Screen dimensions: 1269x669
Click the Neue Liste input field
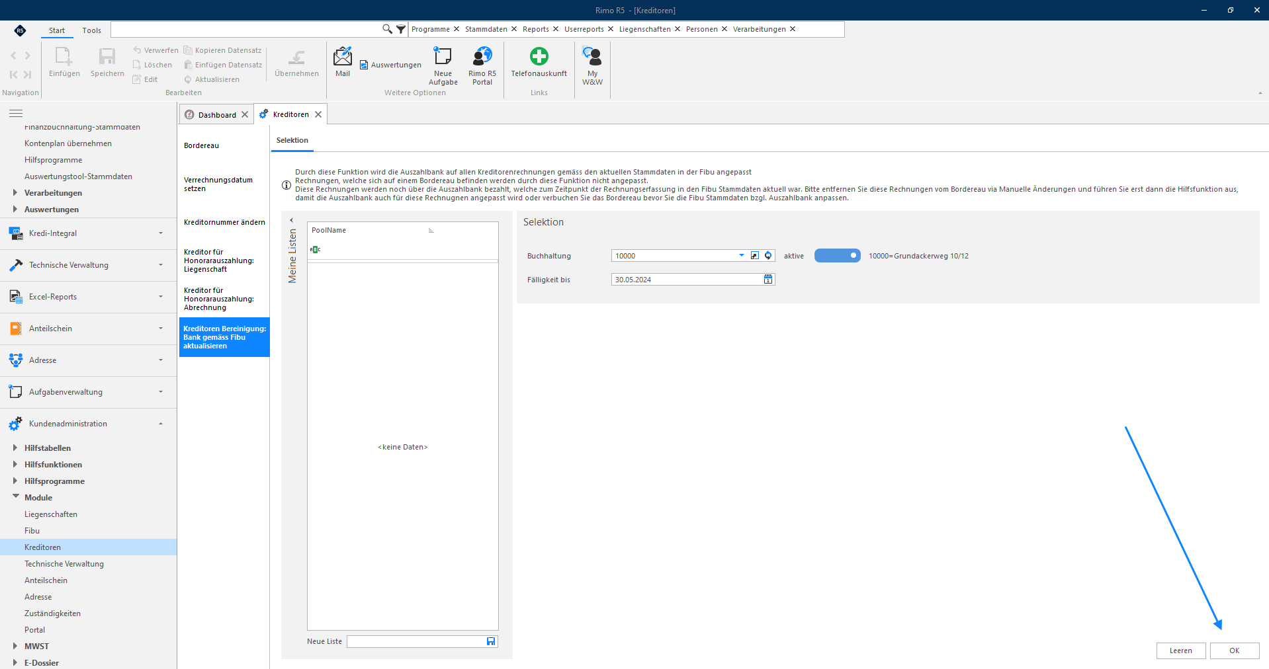[x=417, y=641]
